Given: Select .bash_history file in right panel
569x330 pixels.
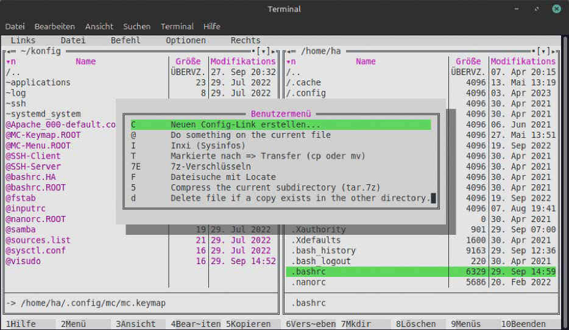Looking at the screenshot, I should pyautogui.click(x=323, y=251).
